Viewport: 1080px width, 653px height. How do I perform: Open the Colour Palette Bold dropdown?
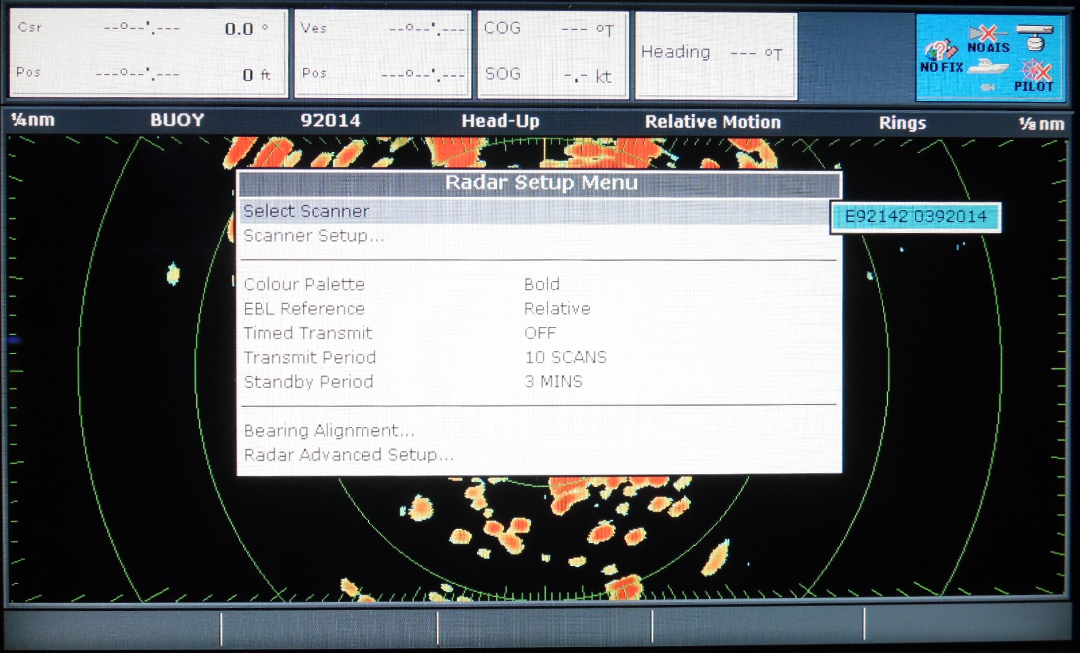coord(541,285)
